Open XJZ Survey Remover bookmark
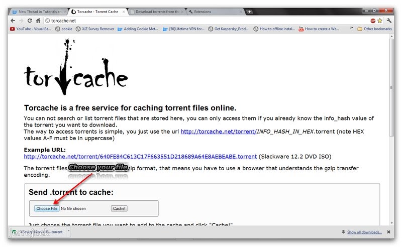This screenshot has width=402, height=247. [95, 29]
